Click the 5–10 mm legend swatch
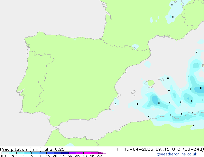The height and width of the screenshot is (157, 204). click(x=35, y=153)
